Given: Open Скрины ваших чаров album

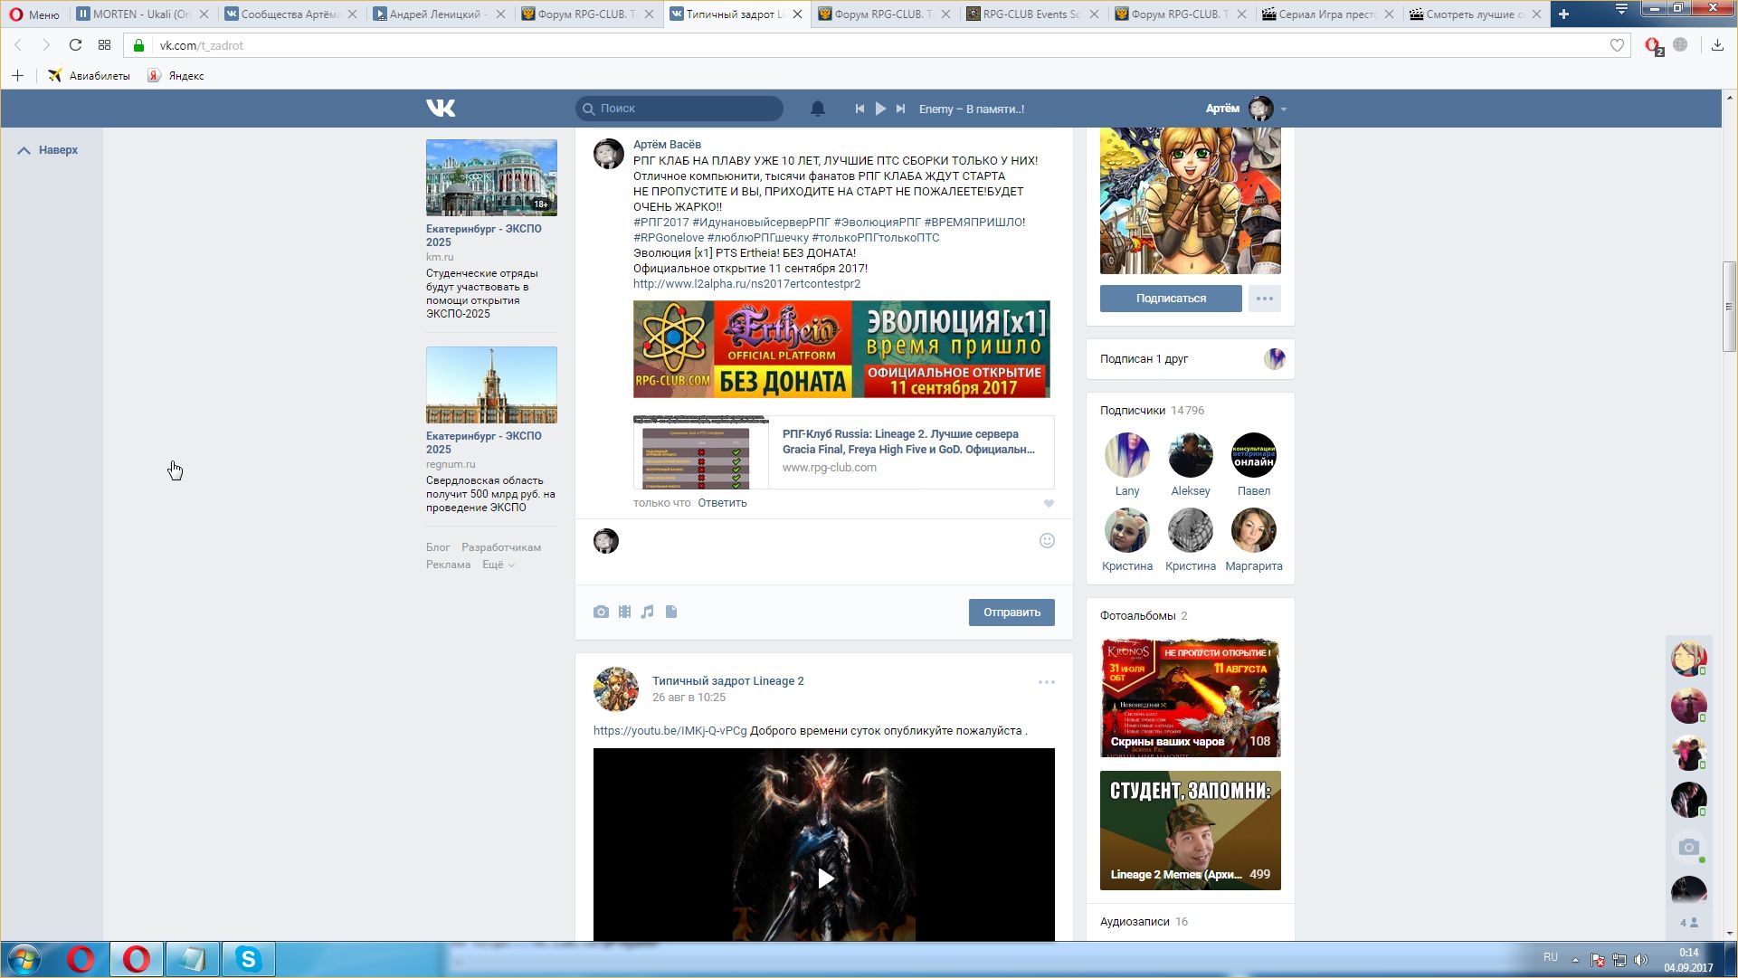Looking at the screenshot, I should (1190, 698).
